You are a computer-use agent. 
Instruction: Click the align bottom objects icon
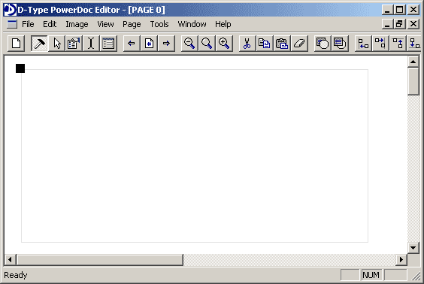pyautogui.click(x=415, y=44)
